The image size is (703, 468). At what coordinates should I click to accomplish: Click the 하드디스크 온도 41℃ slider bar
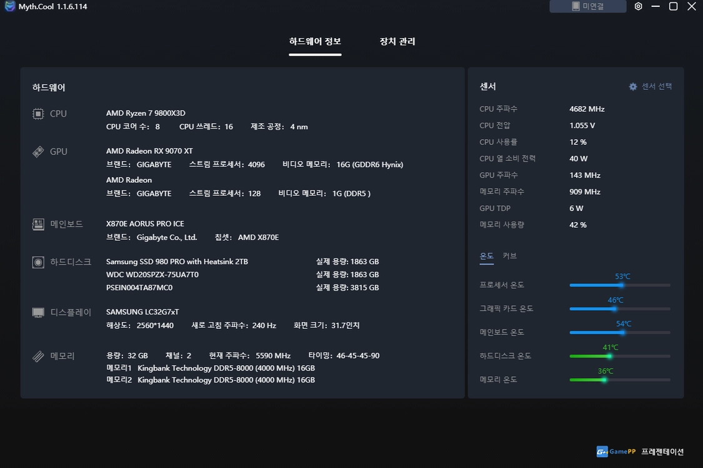click(x=620, y=356)
